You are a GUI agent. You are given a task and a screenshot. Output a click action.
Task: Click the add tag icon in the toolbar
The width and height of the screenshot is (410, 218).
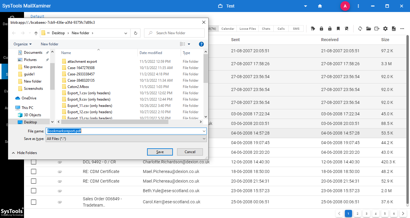[x=313, y=29]
